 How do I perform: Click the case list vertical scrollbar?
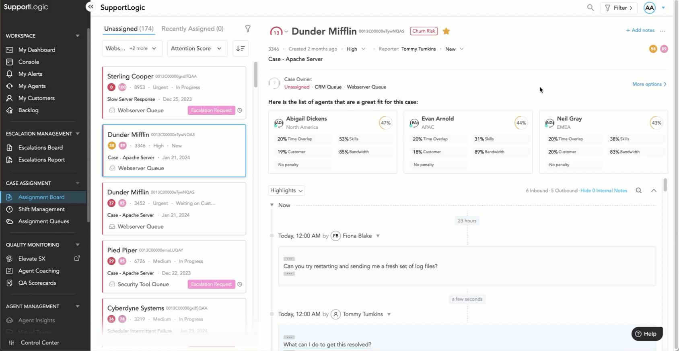255,75
